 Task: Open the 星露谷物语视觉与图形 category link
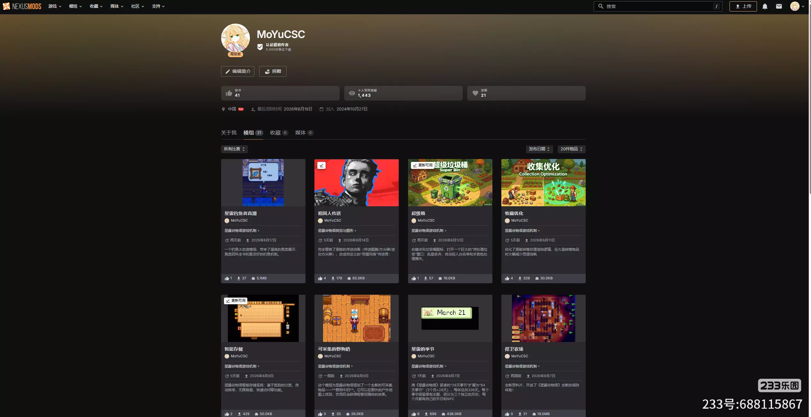pyautogui.click(x=336, y=231)
